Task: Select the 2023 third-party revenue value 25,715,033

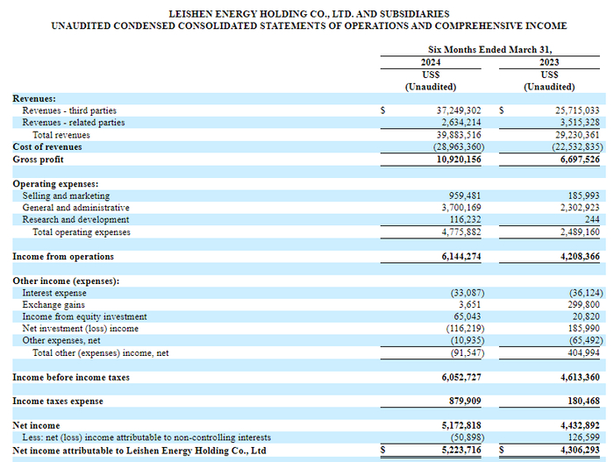Action: coord(577,110)
